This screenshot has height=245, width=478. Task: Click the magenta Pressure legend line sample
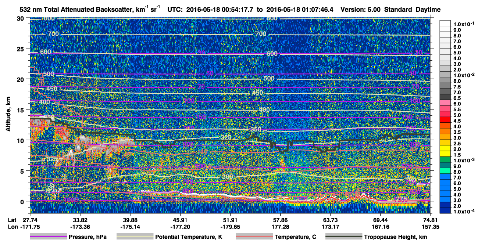(x=49, y=237)
